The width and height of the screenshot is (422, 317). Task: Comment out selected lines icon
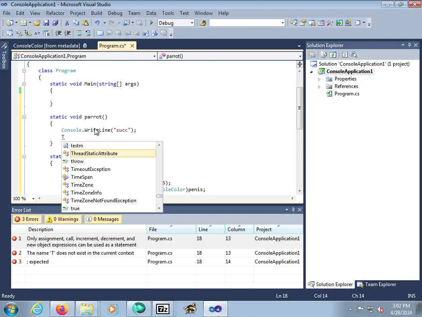[x=79, y=33]
